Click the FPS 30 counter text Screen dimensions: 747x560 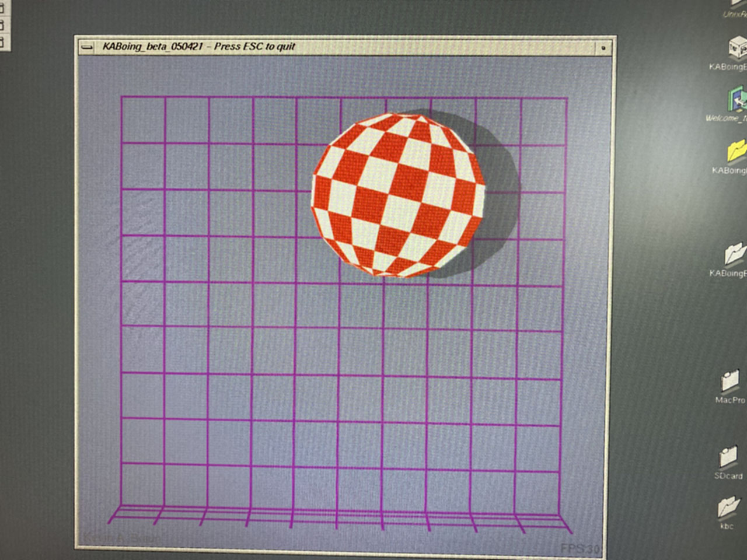click(x=580, y=549)
